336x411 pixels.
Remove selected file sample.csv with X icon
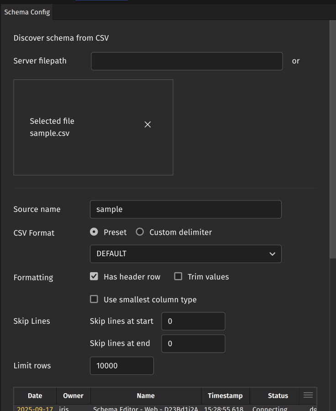147,125
